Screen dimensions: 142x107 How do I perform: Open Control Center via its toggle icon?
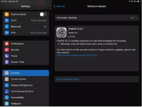click(x=7, y=79)
